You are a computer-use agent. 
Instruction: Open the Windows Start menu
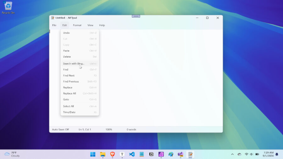(93, 154)
